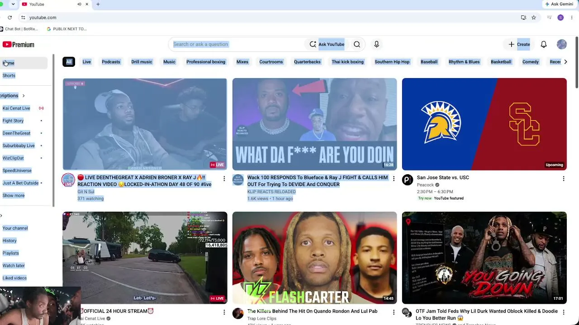Click the Try now link under Peacock

pos(425,198)
